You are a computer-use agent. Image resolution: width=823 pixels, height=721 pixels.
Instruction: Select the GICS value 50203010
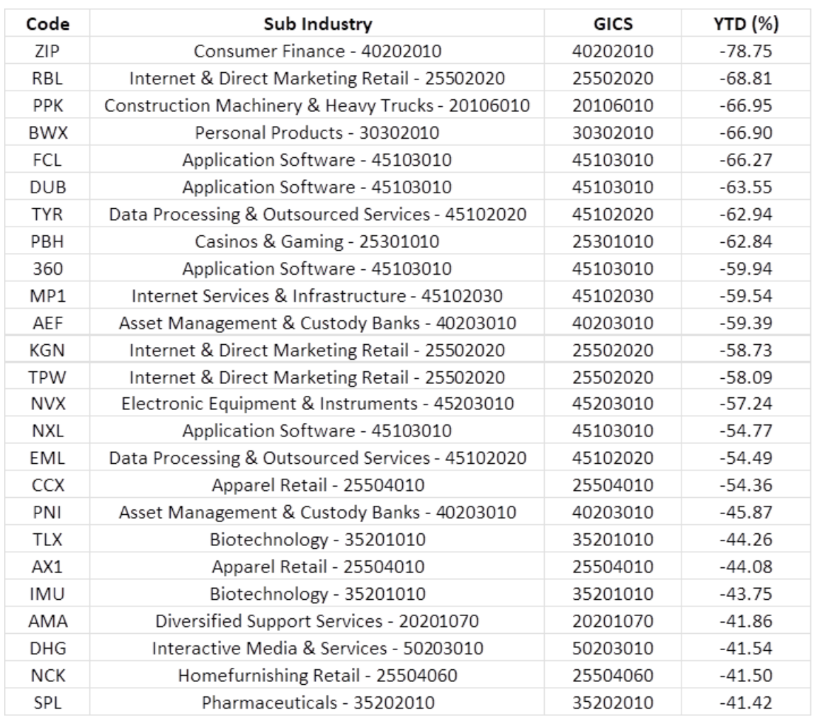(613, 648)
